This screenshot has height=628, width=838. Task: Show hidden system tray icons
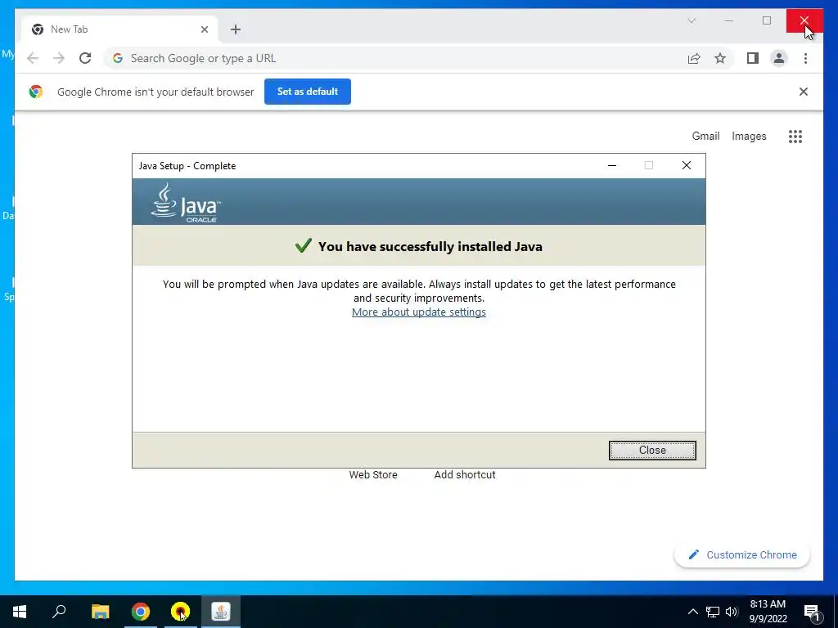click(x=692, y=612)
